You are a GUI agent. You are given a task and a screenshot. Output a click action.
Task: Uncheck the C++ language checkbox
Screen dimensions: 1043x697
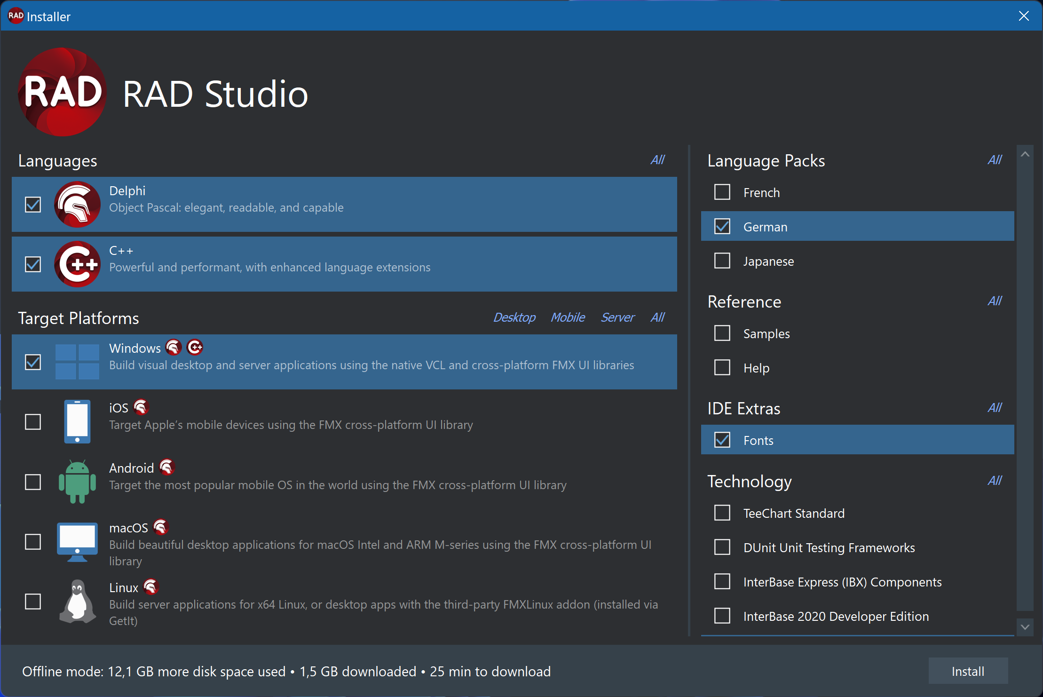click(x=33, y=264)
